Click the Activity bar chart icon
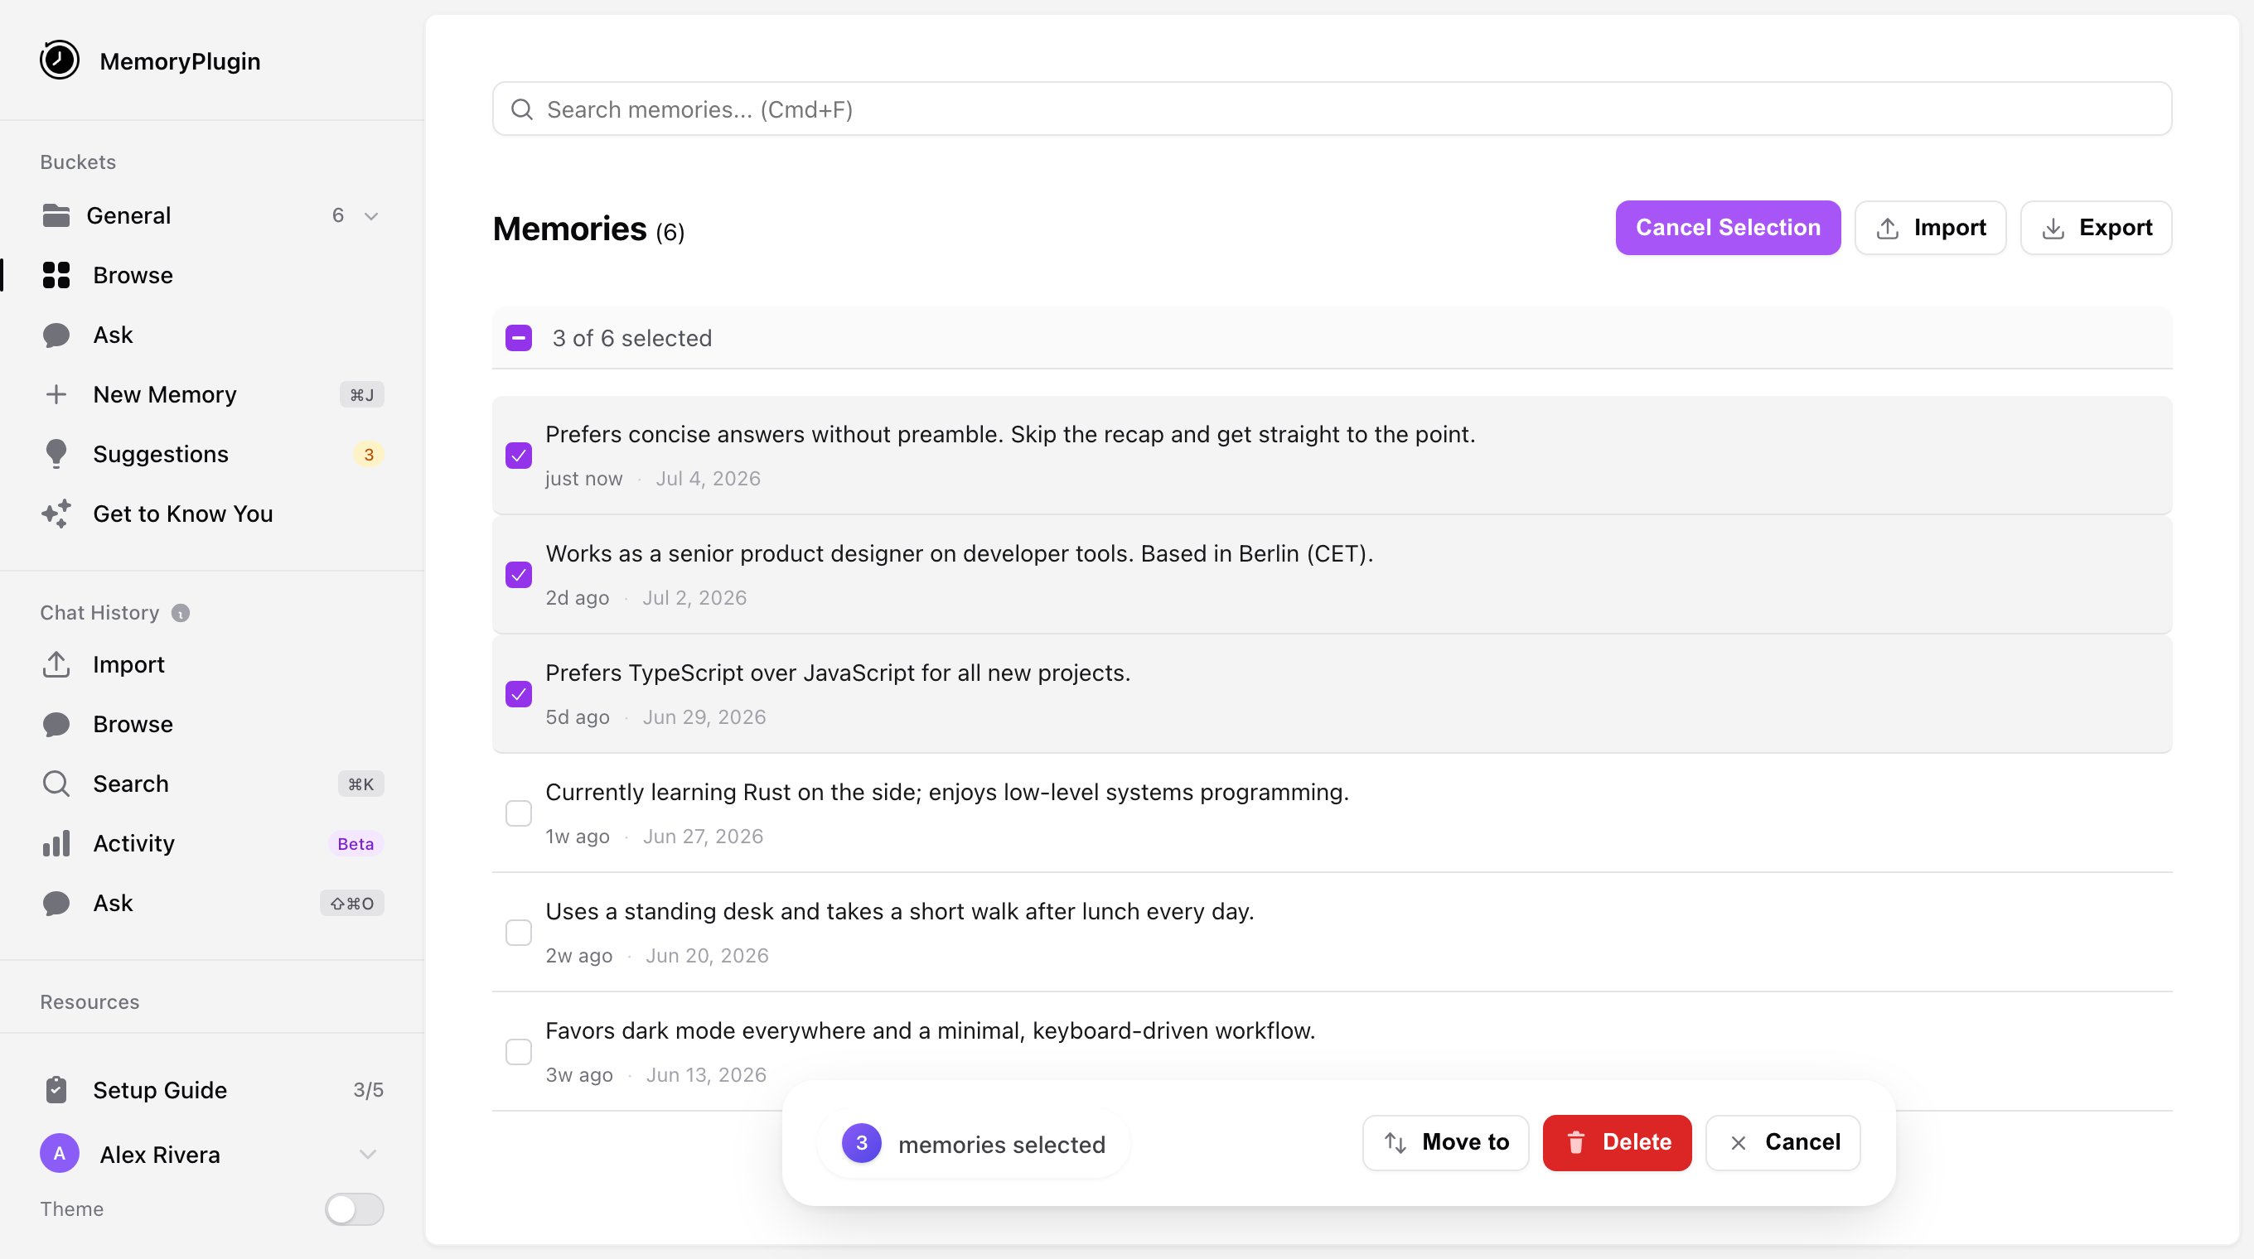The width and height of the screenshot is (2254, 1259). click(56, 844)
